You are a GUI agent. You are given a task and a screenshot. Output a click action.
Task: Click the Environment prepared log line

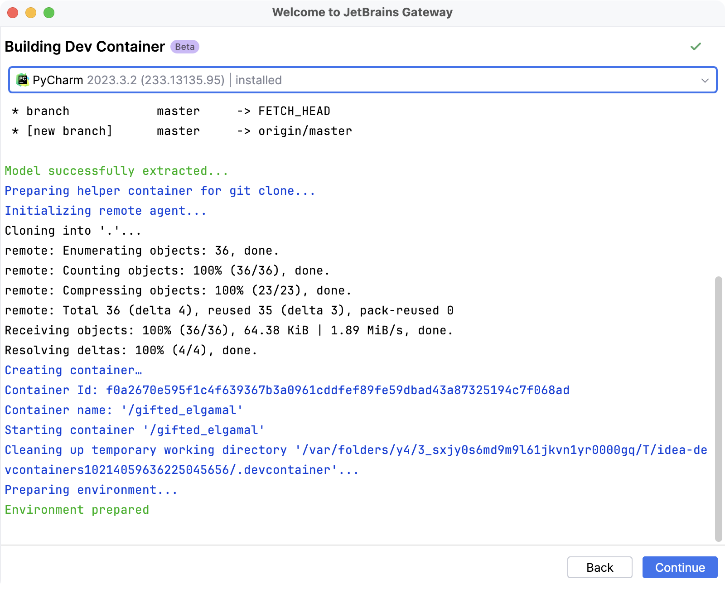click(x=77, y=509)
